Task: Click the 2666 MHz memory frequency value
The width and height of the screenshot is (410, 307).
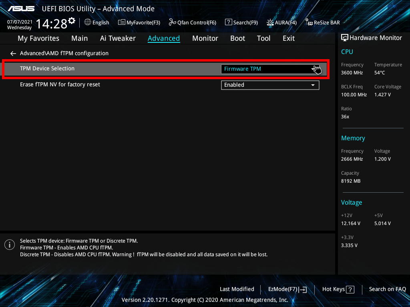Action: [x=352, y=159]
